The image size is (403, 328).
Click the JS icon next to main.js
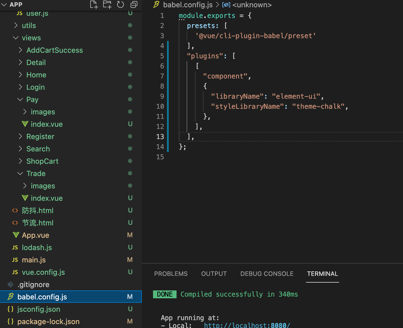click(15, 260)
